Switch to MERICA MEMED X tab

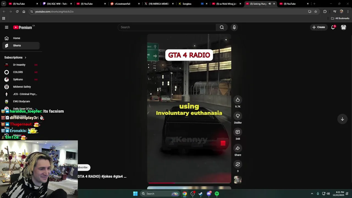coord(159,4)
